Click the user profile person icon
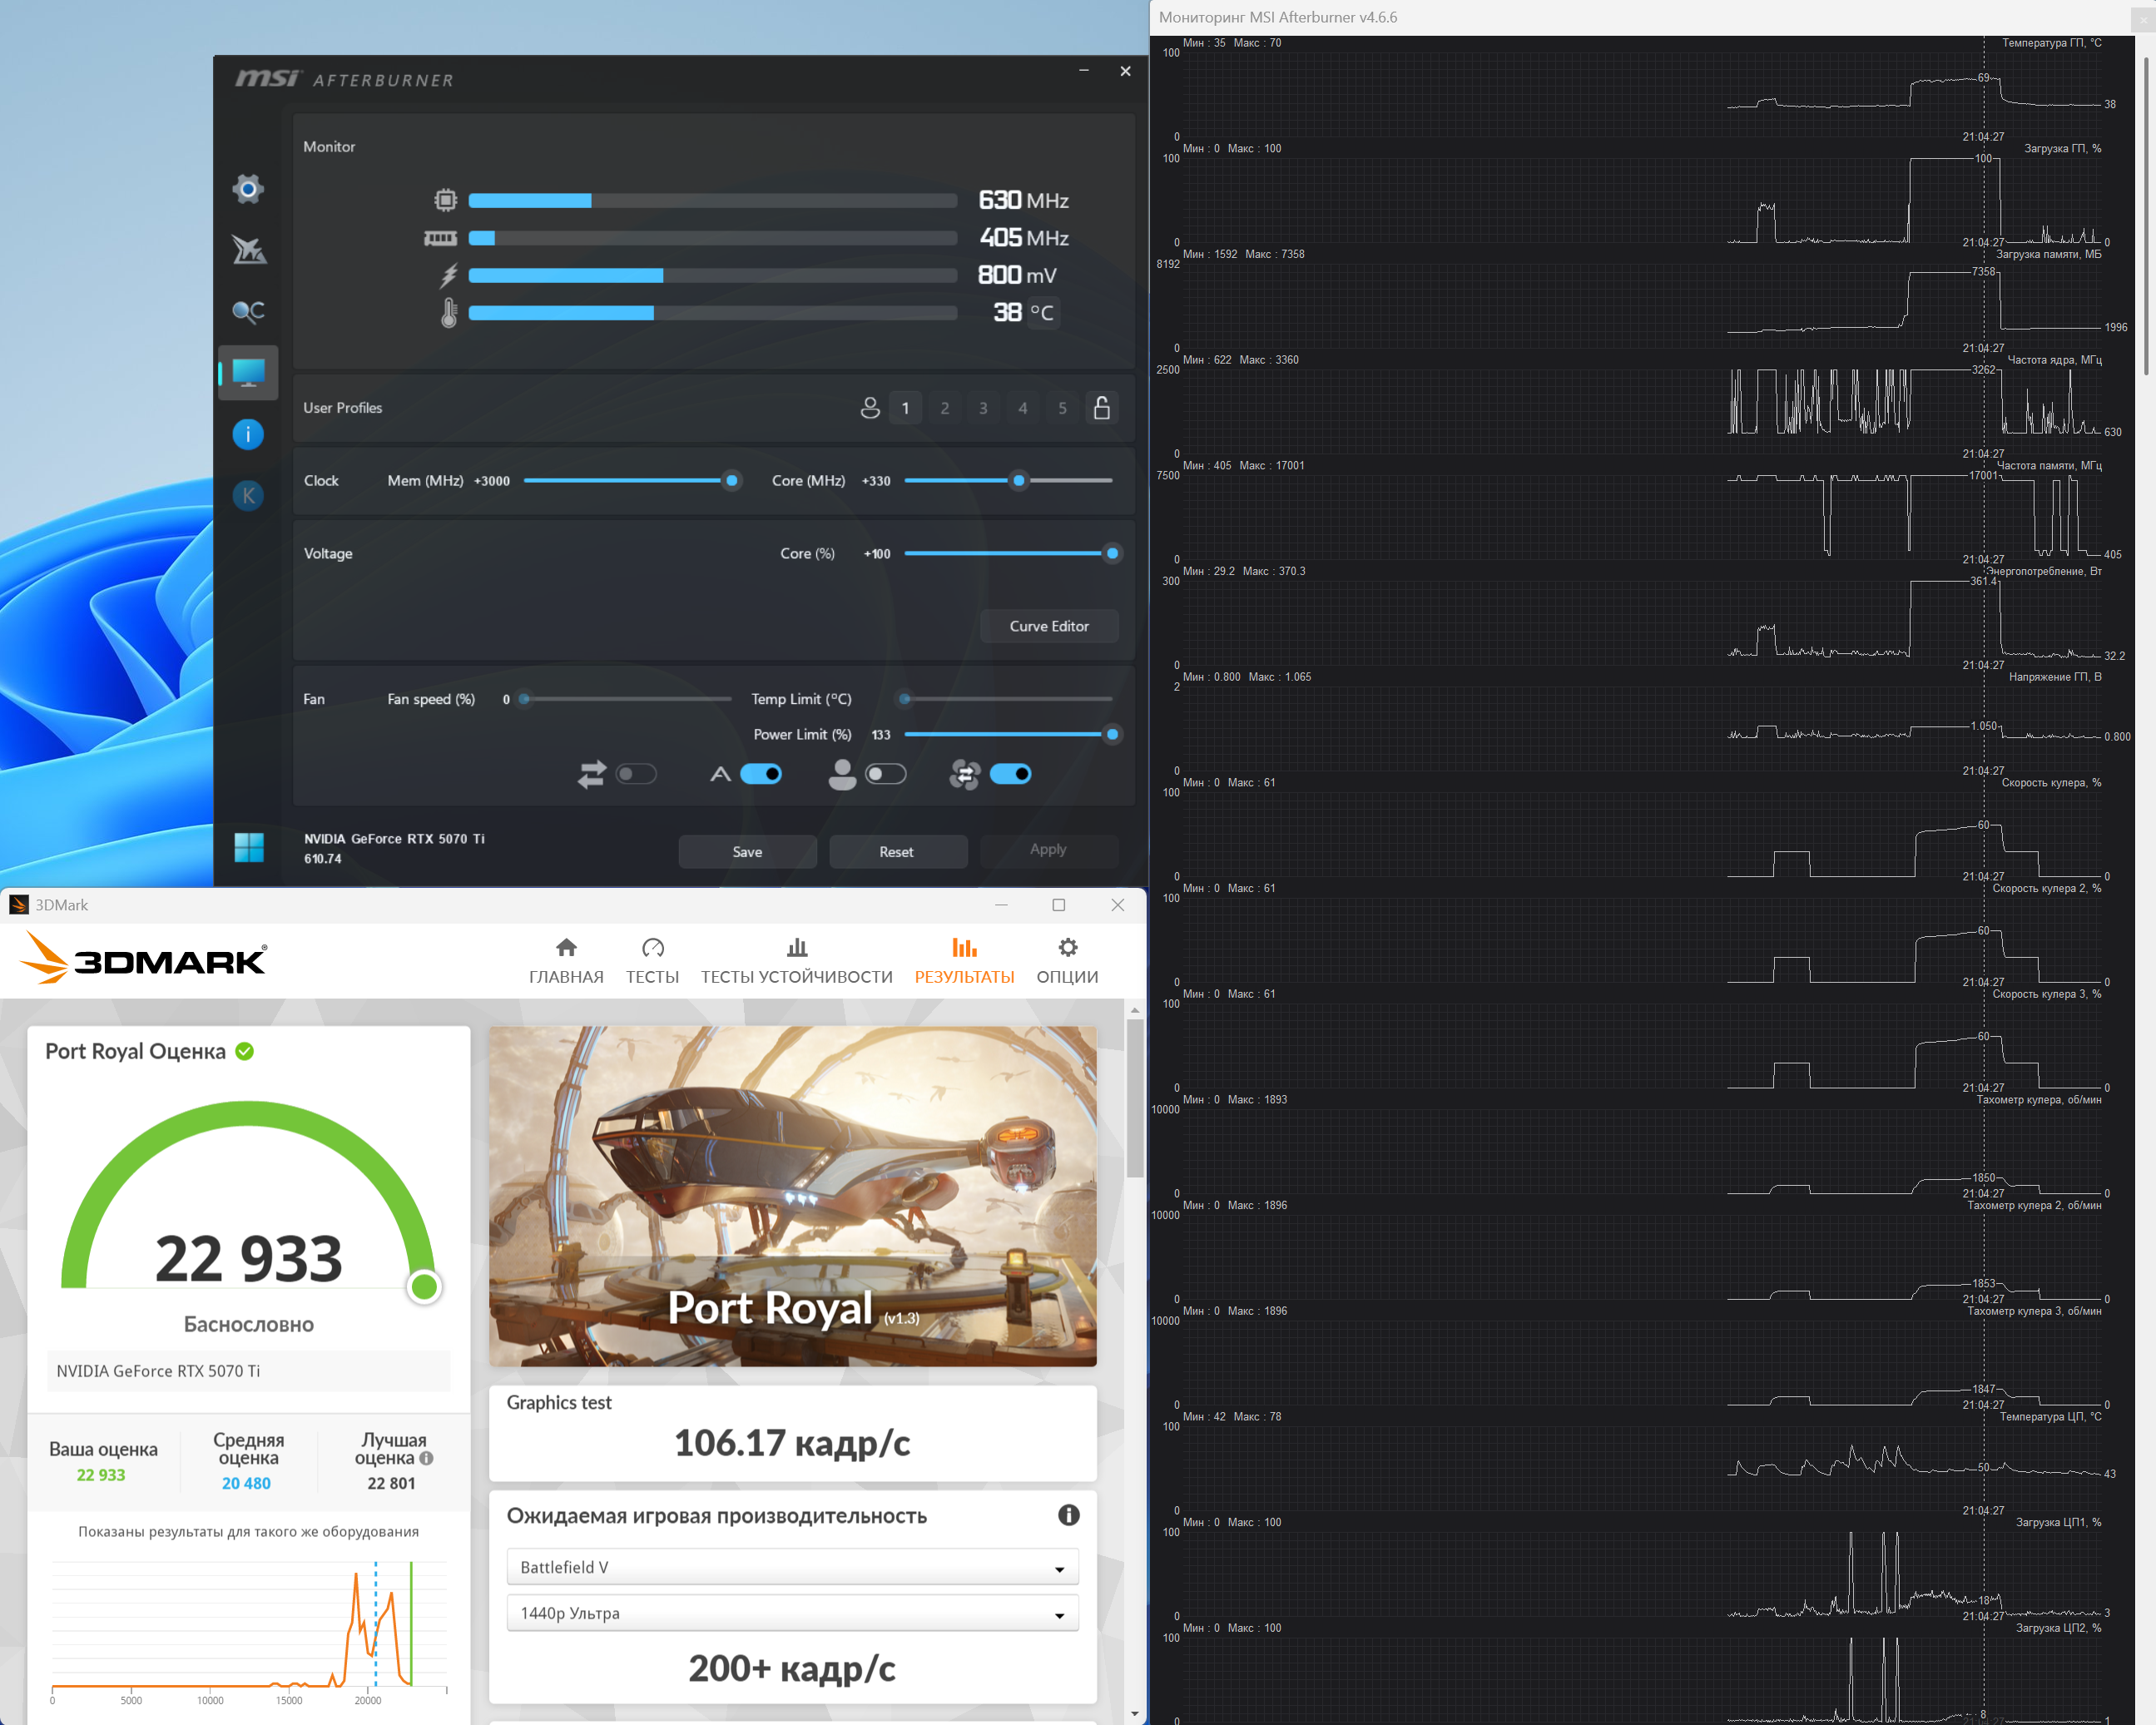2156x1725 pixels. pos(870,408)
